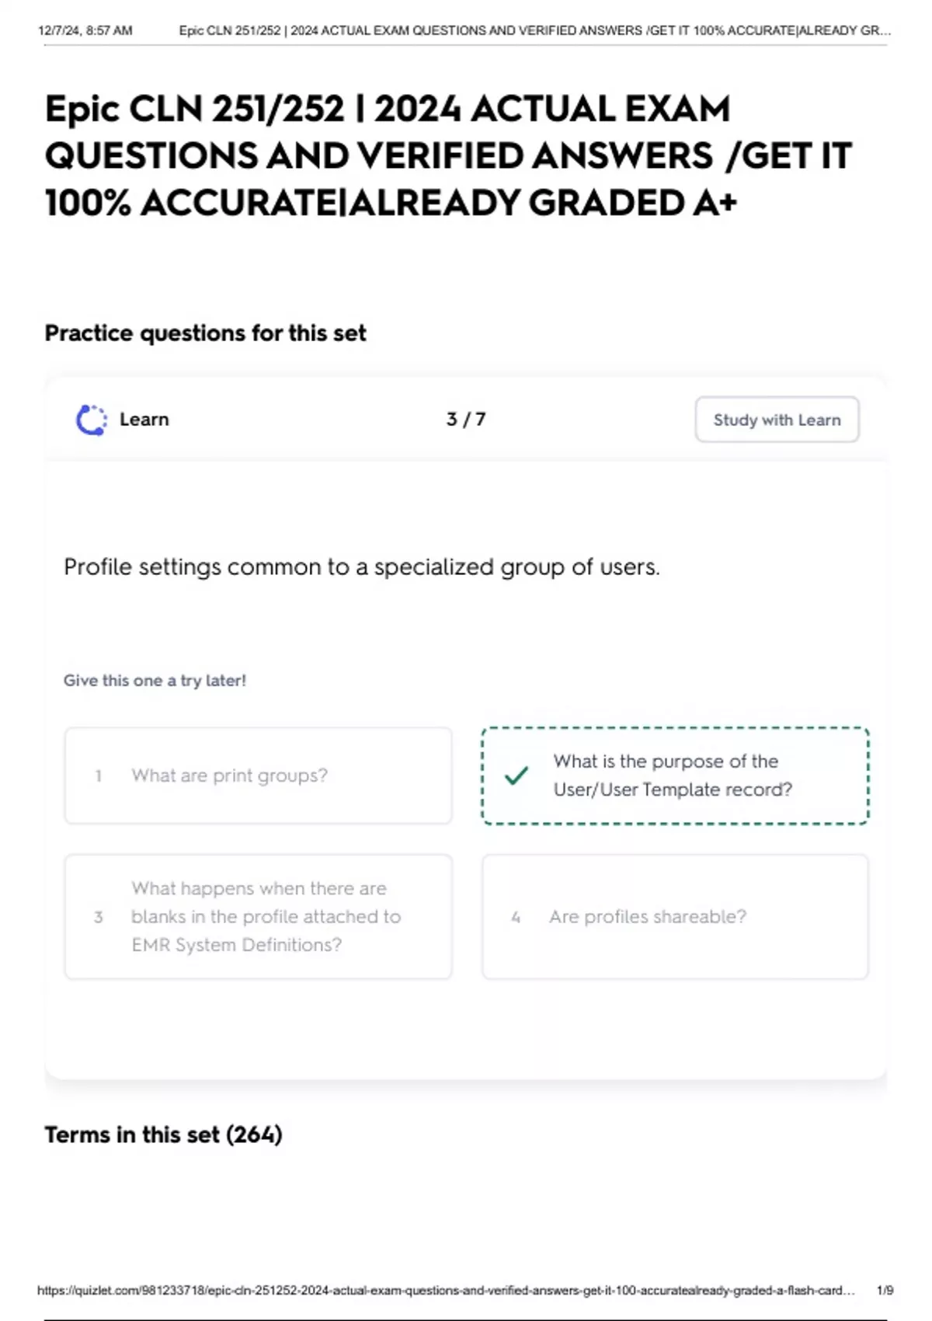932x1321 pixels.
Task: Click the "Profile settings common" question text
Action: 361,567
